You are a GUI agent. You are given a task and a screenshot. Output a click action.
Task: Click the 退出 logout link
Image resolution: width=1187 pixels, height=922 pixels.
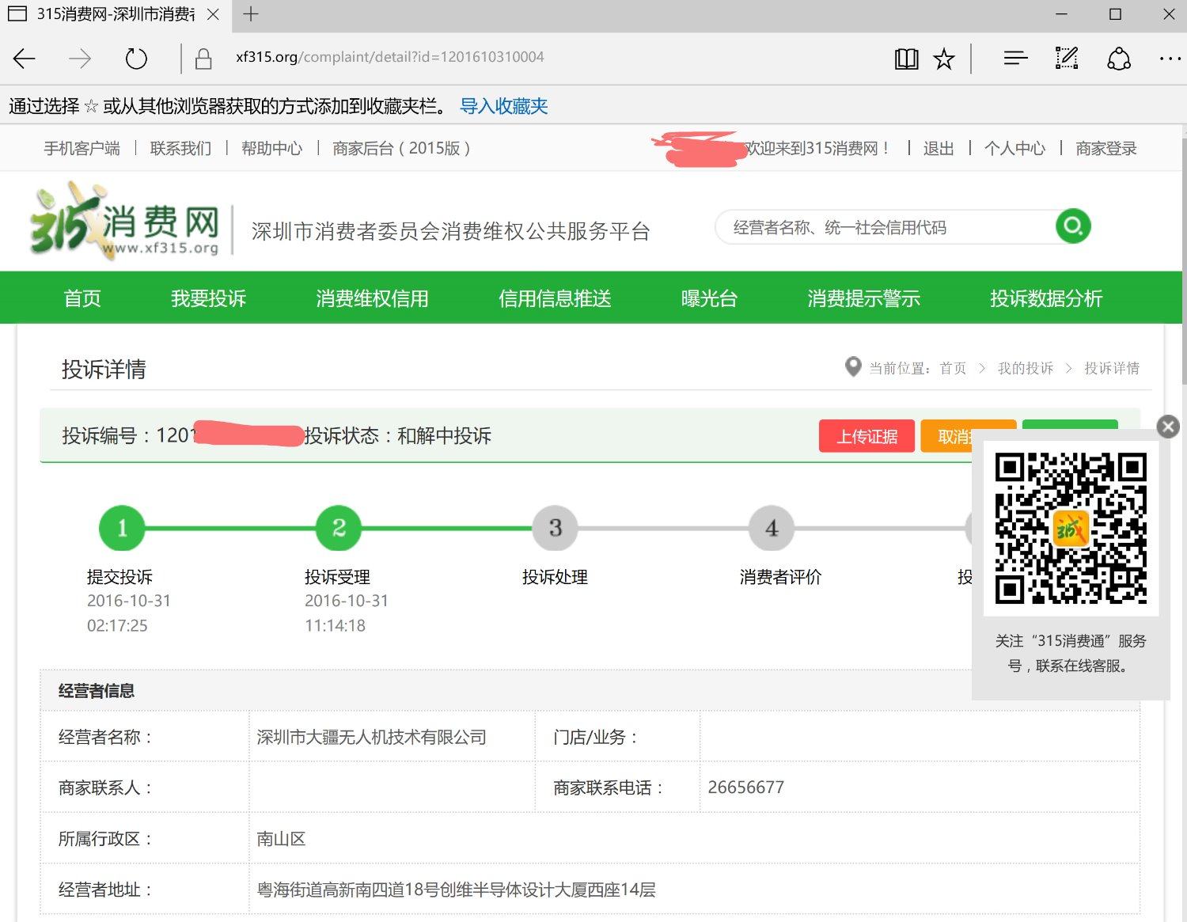939,149
